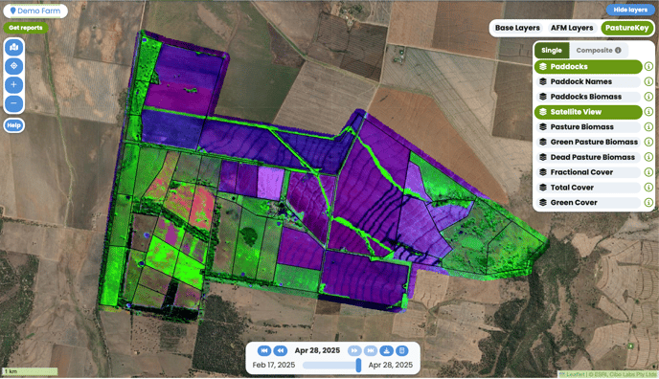The image size is (659, 379).
Task: Toggle the Total Cover layer
Action: (588, 188)
